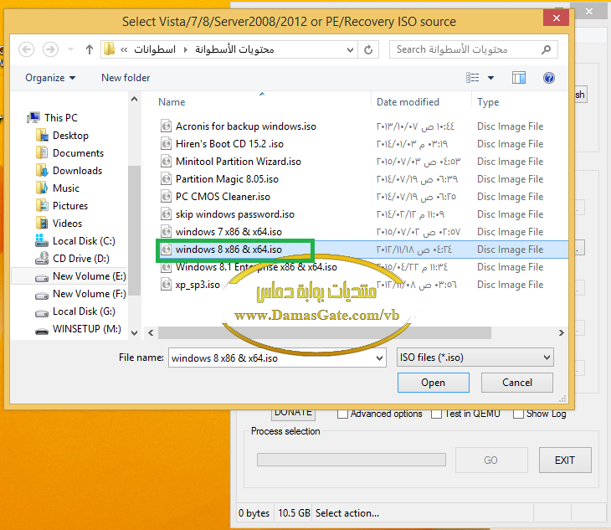Click the New folder button
The image size is (611, 530).
pos(126,78)
